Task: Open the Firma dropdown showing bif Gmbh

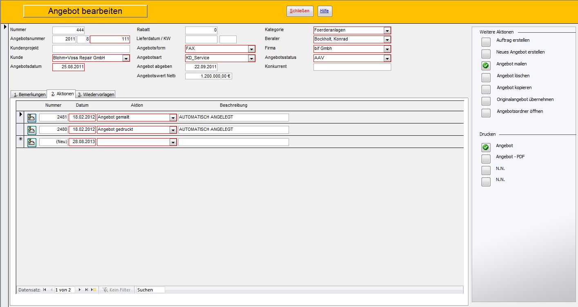Action: coord(387,49)
